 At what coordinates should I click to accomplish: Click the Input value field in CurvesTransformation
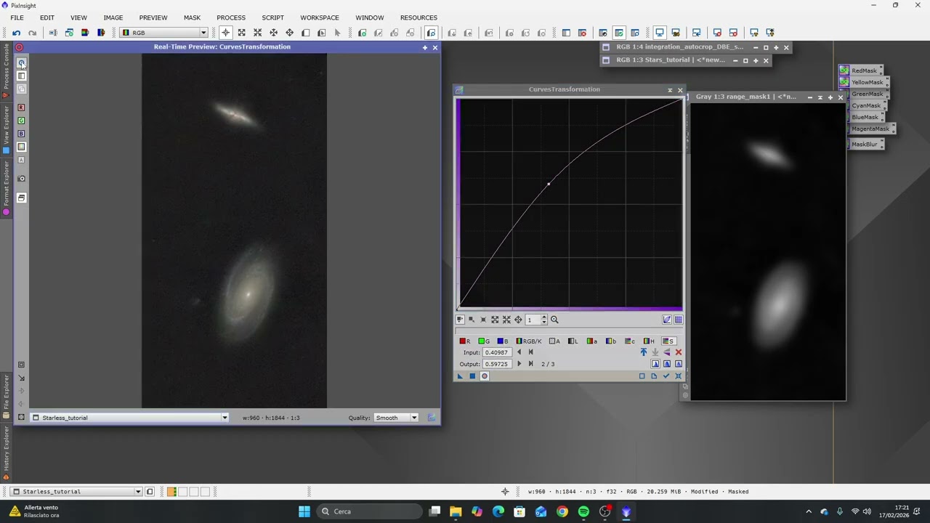(x=497, y=352)
